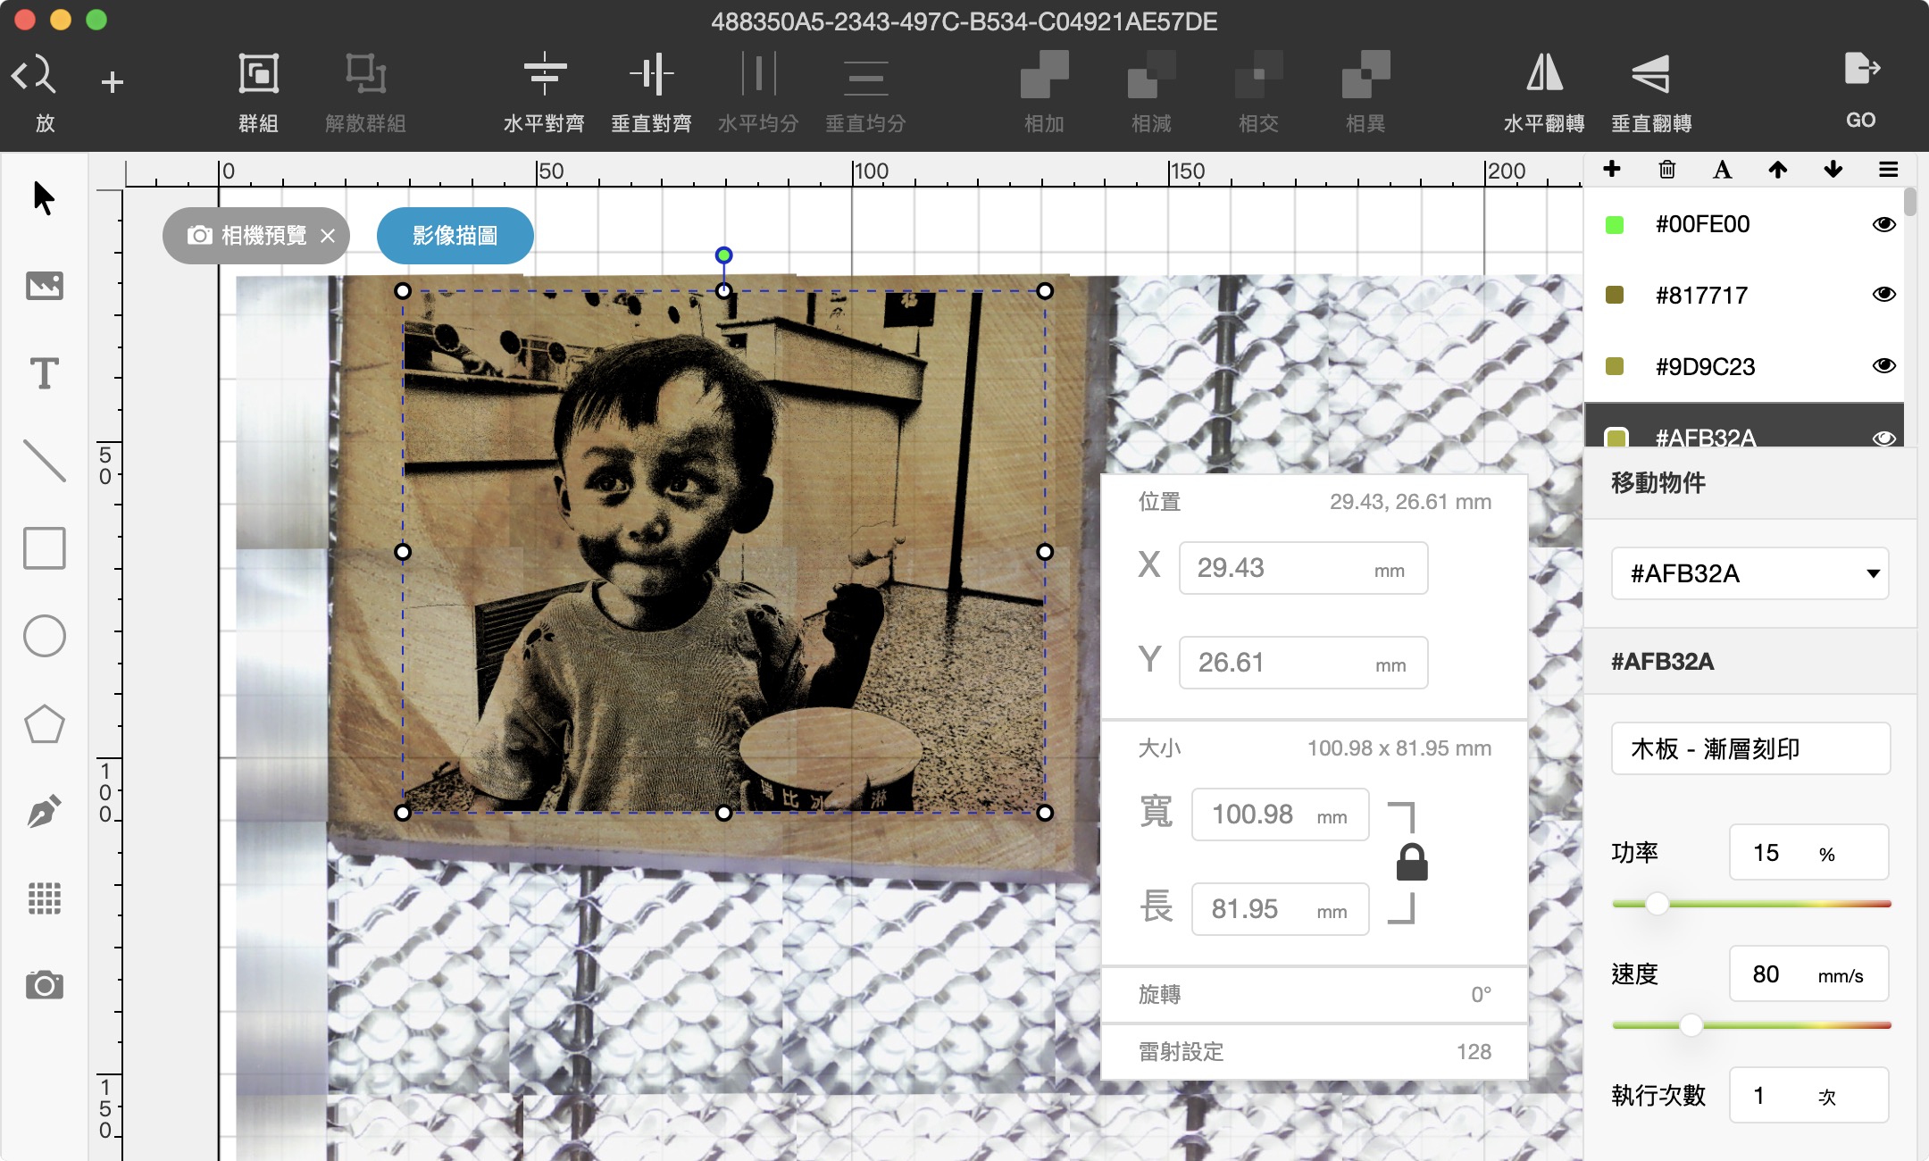Click the Vertical Flip (垂直翻轉) icon
Viewport: 1929px width, 1161px height.
click(x=1650, y=74)
